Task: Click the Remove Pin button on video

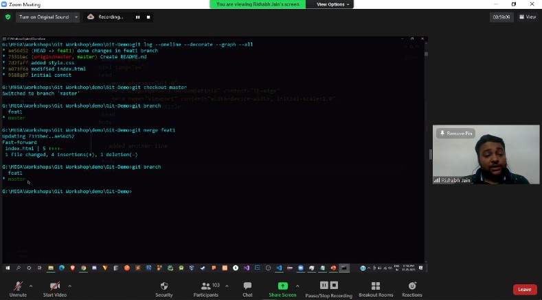Action: 456,133
